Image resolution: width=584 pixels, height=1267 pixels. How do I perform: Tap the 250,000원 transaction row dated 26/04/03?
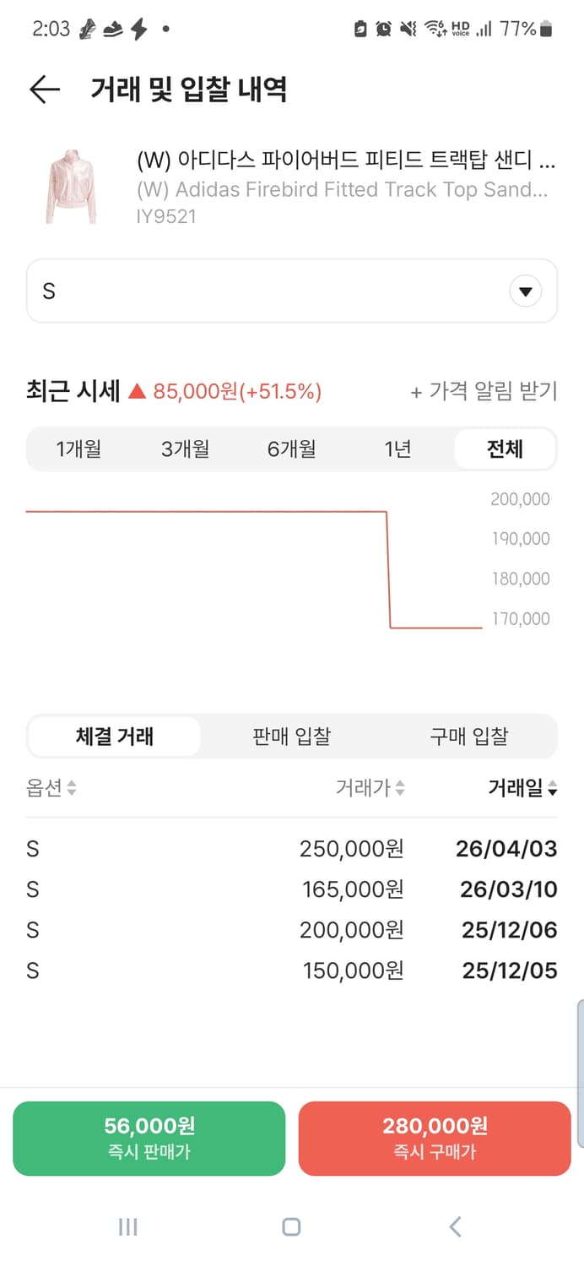[x=291, y=849]
